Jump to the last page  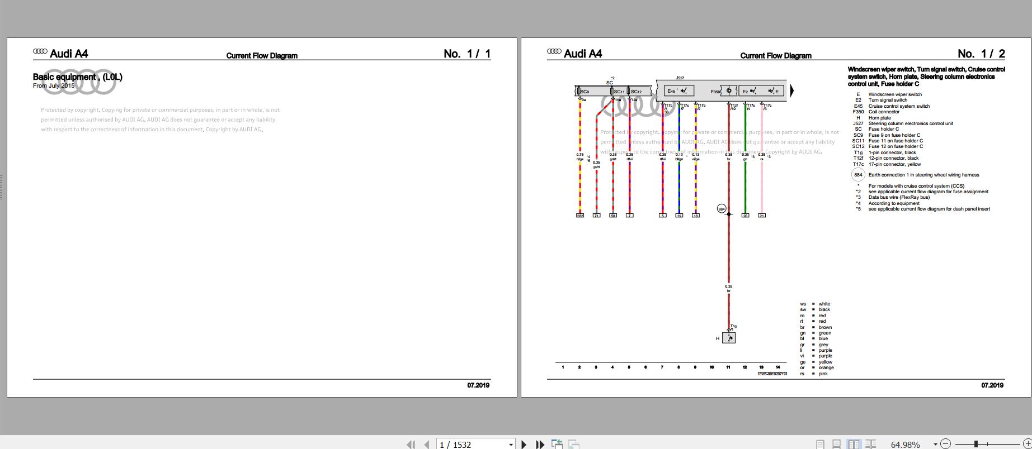coord(540,445)
